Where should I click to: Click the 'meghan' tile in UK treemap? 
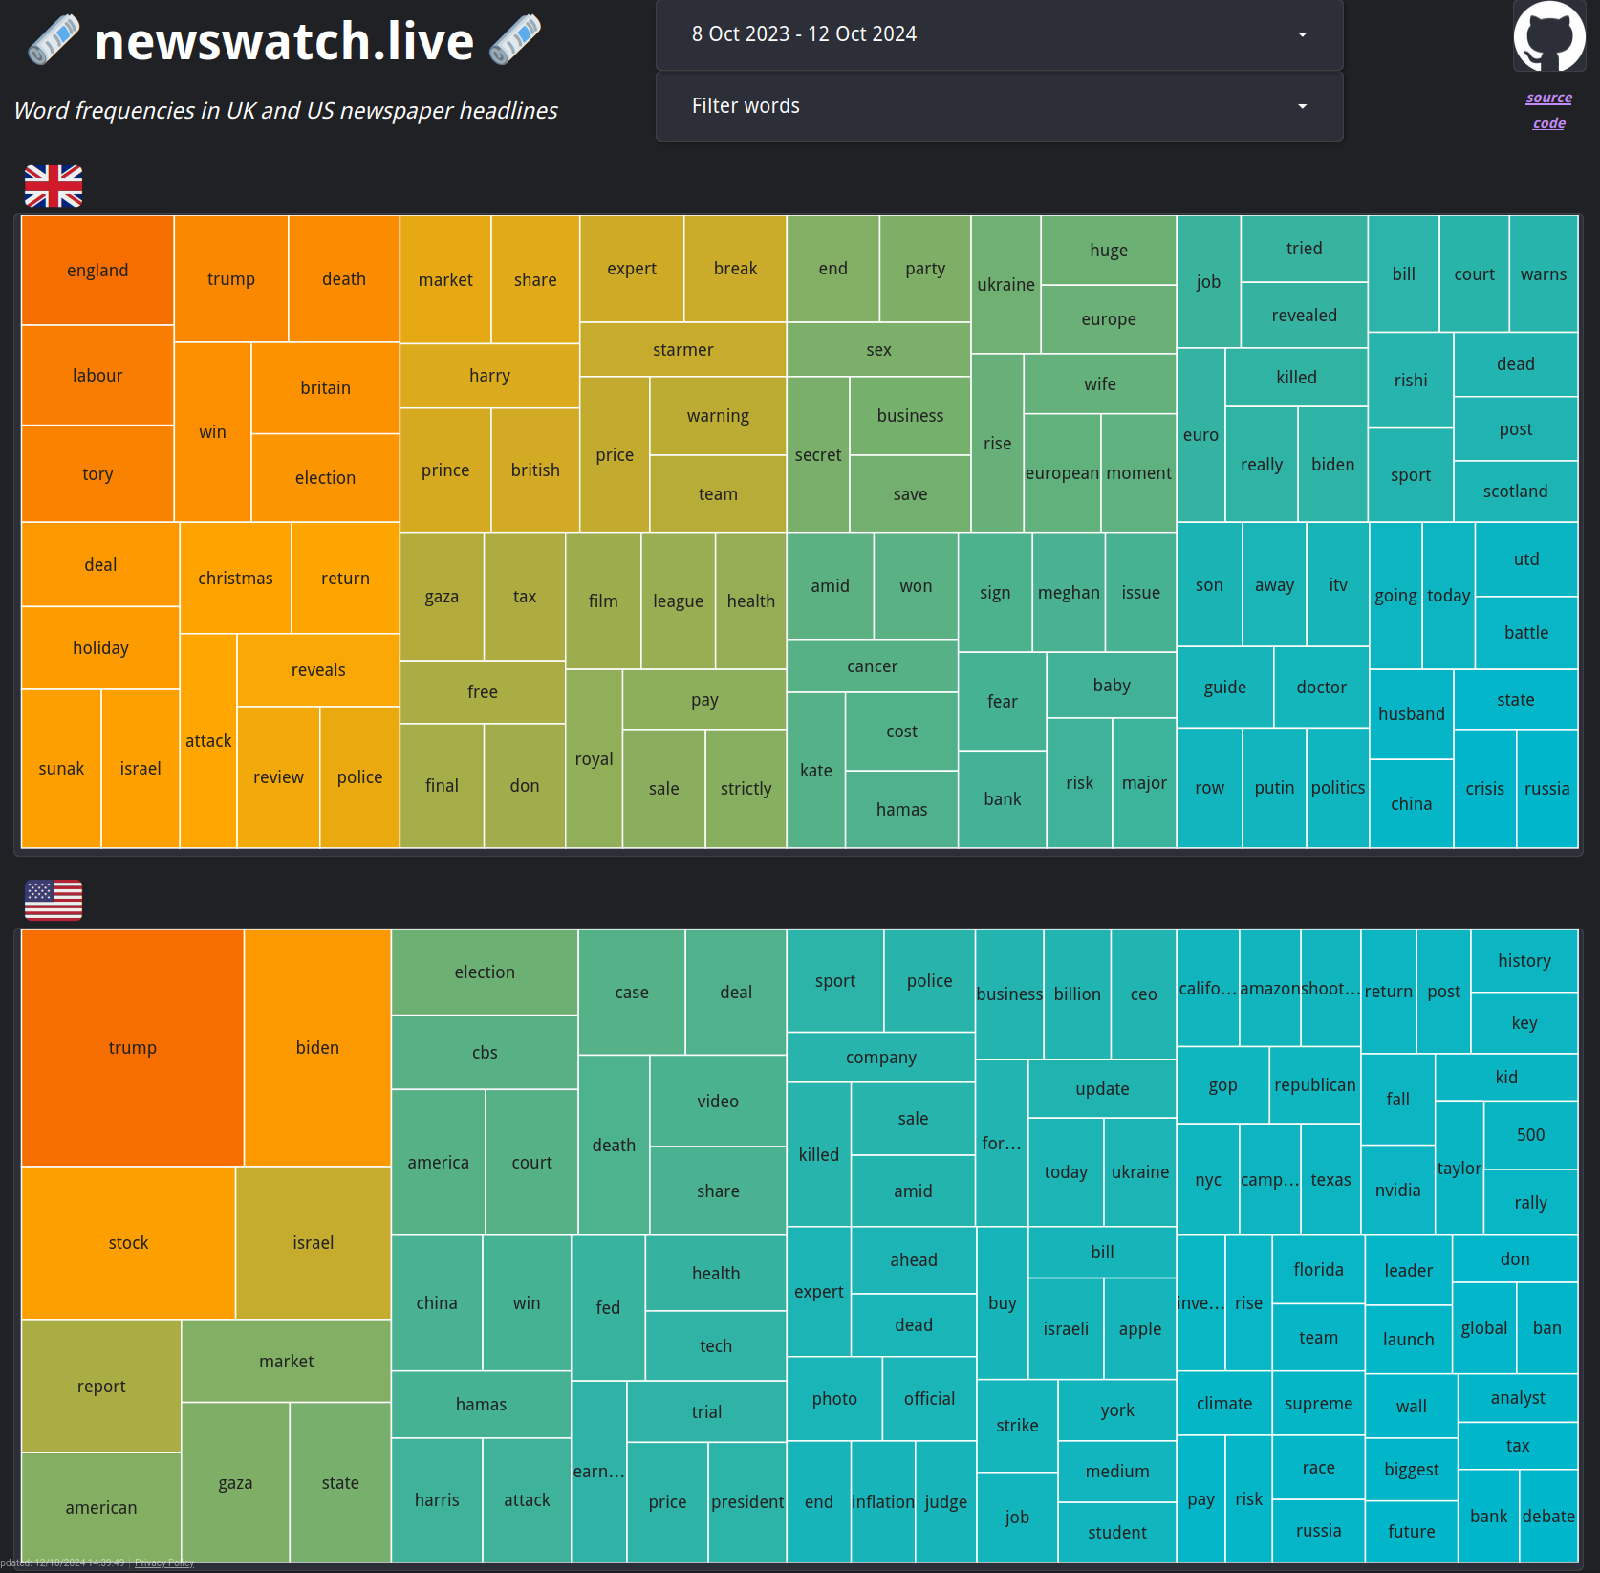[x=1069, y=593]
